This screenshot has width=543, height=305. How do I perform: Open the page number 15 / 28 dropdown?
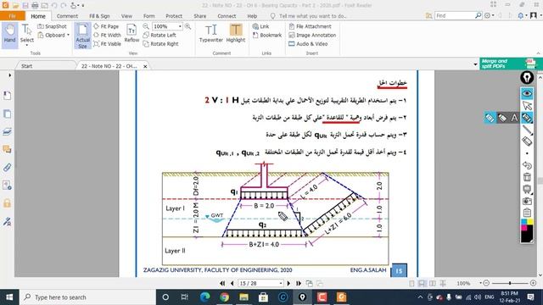[281, 283]
